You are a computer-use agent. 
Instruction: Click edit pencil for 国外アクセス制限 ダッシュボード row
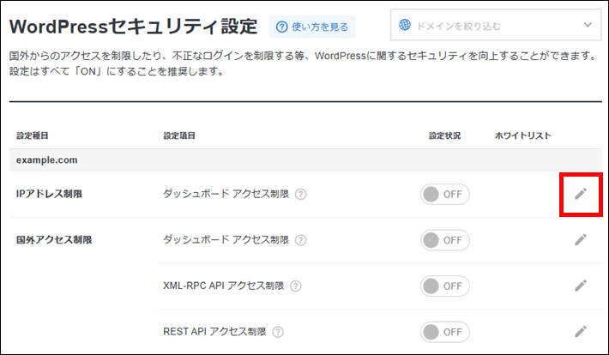[581, 239]
